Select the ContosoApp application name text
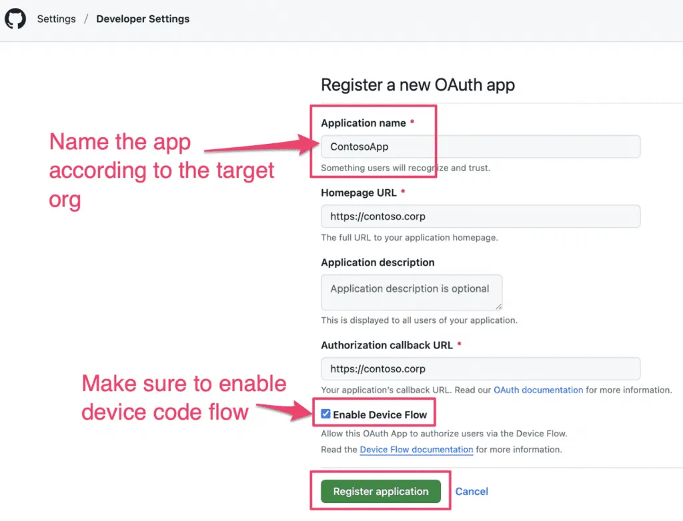The image size is (683, 521). tap(360, 147)
